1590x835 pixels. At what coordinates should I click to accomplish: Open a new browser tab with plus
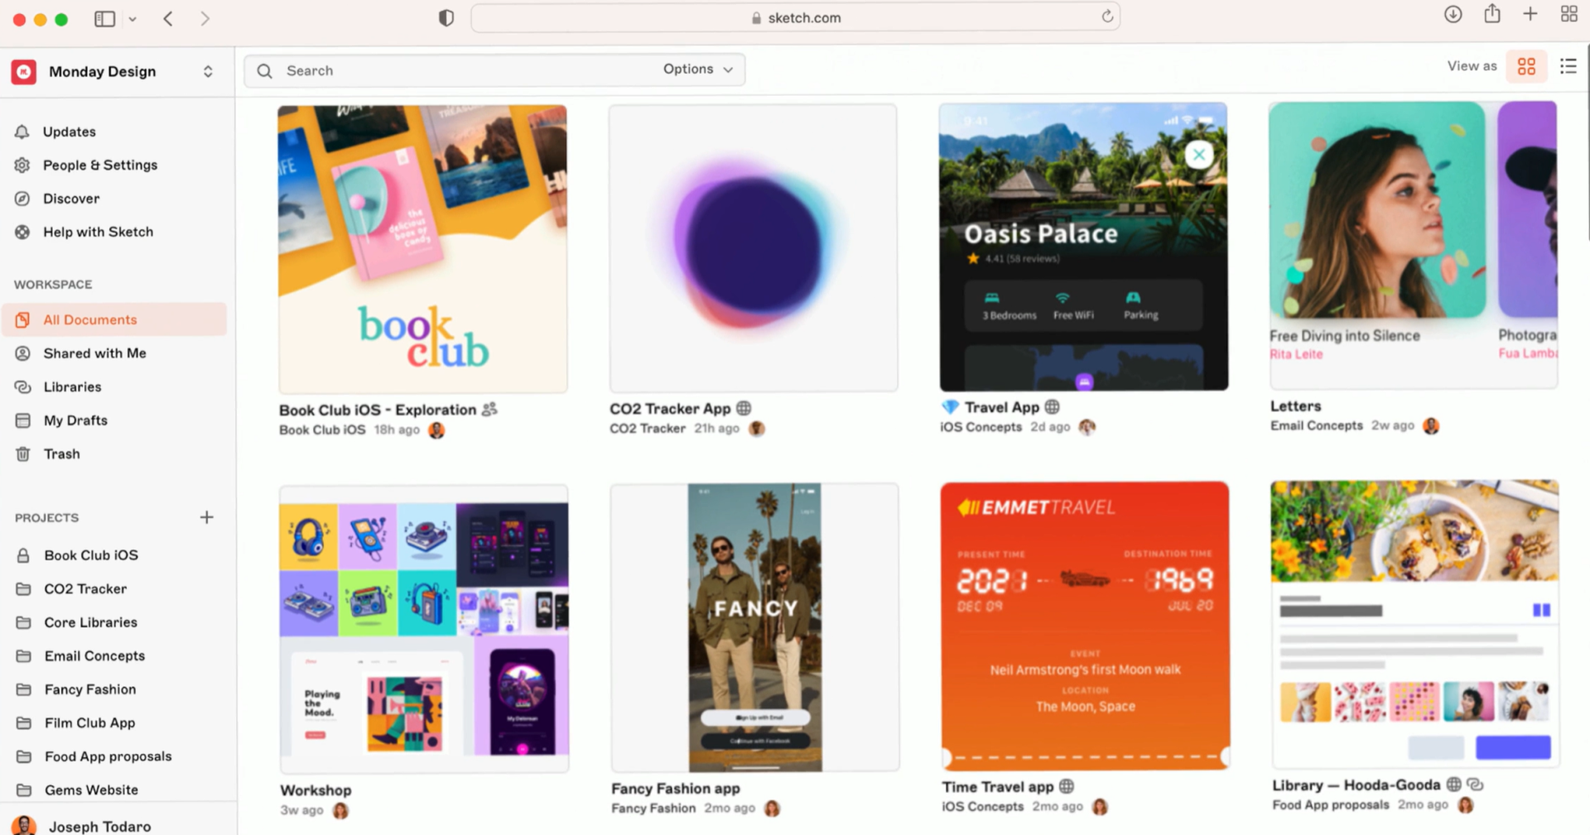click(x=1530, y=14)
